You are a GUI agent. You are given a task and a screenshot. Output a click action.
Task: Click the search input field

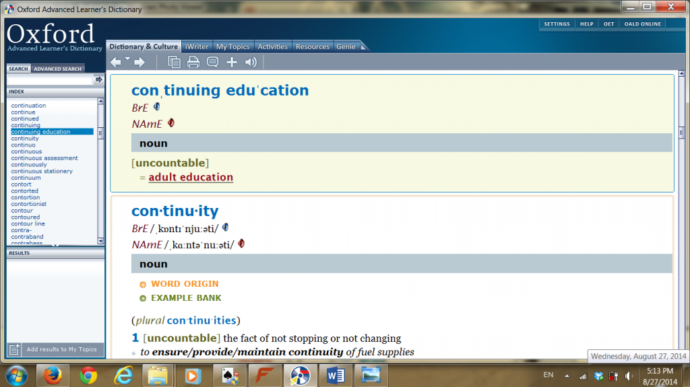click(x=50, y=79)
